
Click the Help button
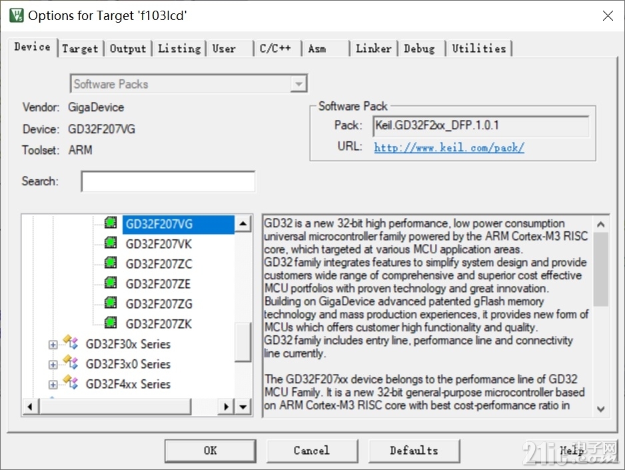coord(572,451)
